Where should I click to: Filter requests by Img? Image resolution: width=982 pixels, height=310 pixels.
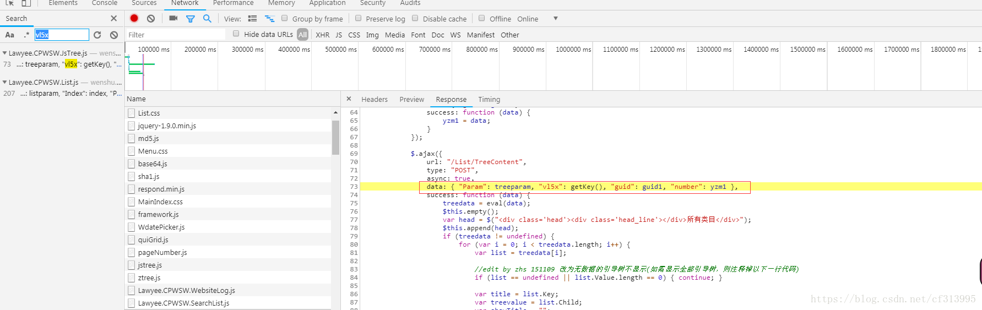pos(372,35)
